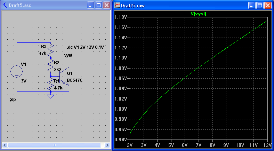Click the schematic horizontal scrollbar thumb
Image resolution: width=274 pixels, height=151 pixels.
click(55, 145)
